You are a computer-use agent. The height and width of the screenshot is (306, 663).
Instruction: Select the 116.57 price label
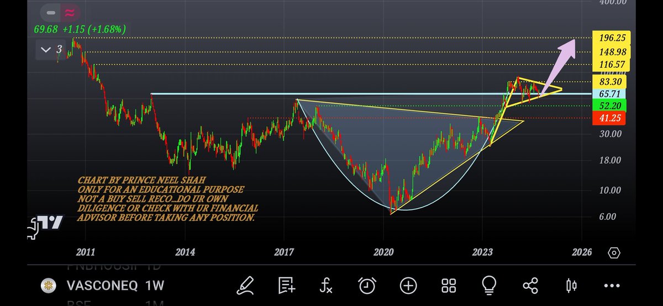pos(612,65)
